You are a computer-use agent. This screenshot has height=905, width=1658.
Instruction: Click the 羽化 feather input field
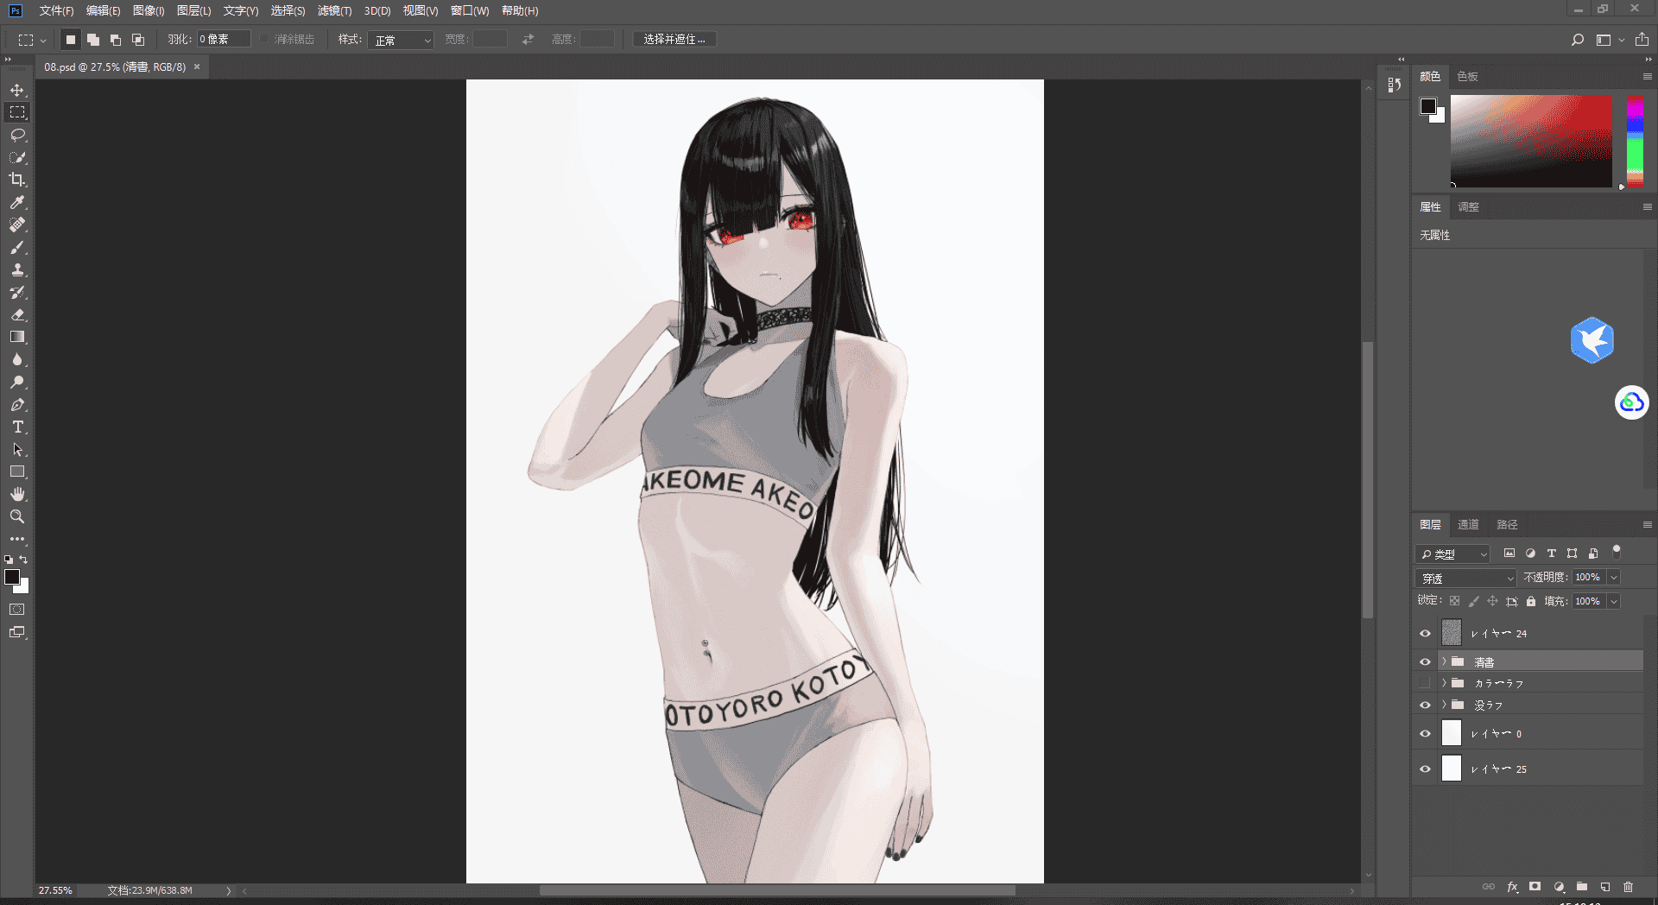(224, 39)
